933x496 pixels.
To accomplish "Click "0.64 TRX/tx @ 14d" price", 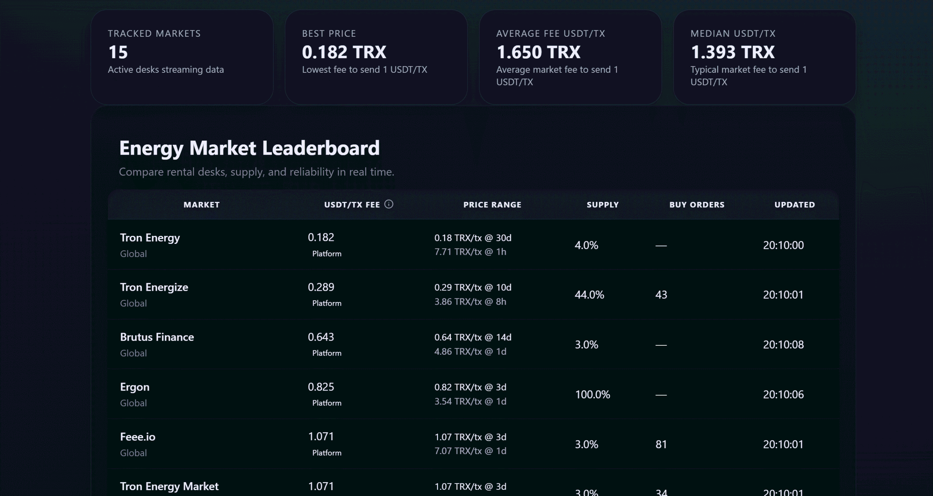I will [x=473, y=337].
